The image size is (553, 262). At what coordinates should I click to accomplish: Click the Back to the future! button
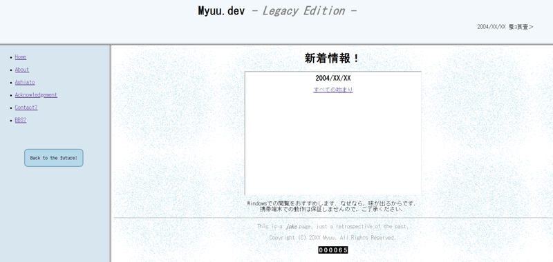click(54, 158)
